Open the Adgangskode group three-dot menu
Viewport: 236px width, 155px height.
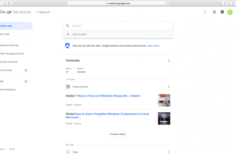169,87
